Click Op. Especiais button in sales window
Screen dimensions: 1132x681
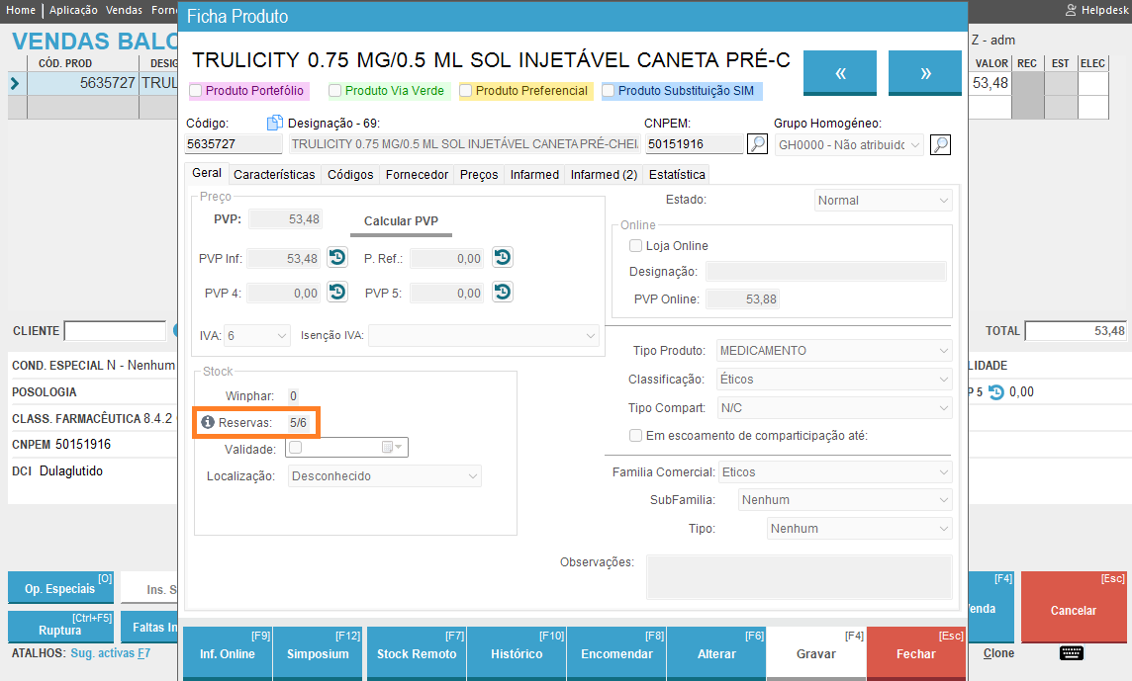point(60,588)
